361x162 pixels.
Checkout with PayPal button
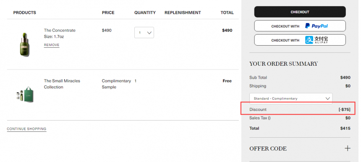[300, 26]
